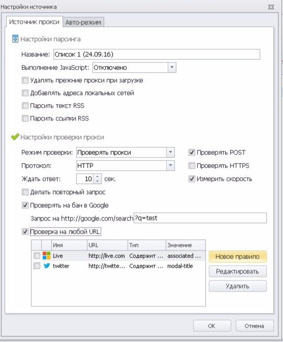Close the source settings dialog

point(271,7)
